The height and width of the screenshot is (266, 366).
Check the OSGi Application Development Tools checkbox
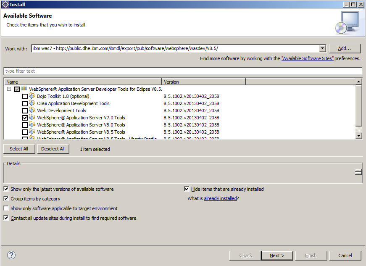click(25, 104)
